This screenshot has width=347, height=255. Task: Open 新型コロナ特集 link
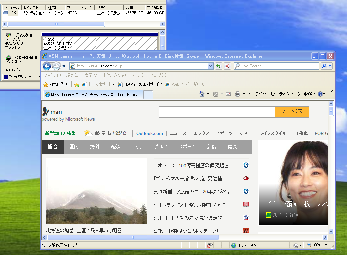(x=61, y=133)
